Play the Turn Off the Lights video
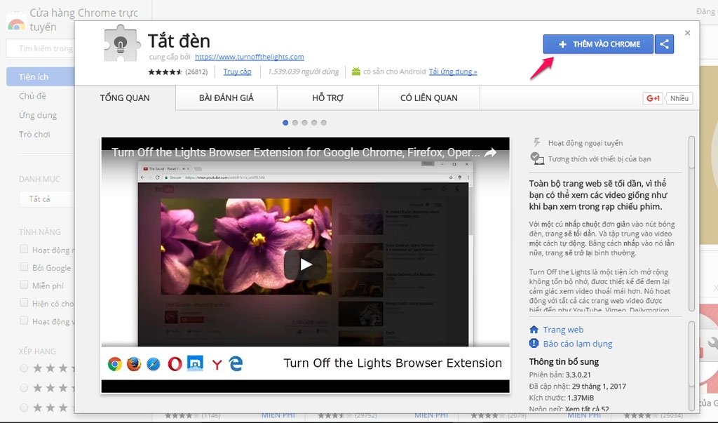 (x=306, y=264)
